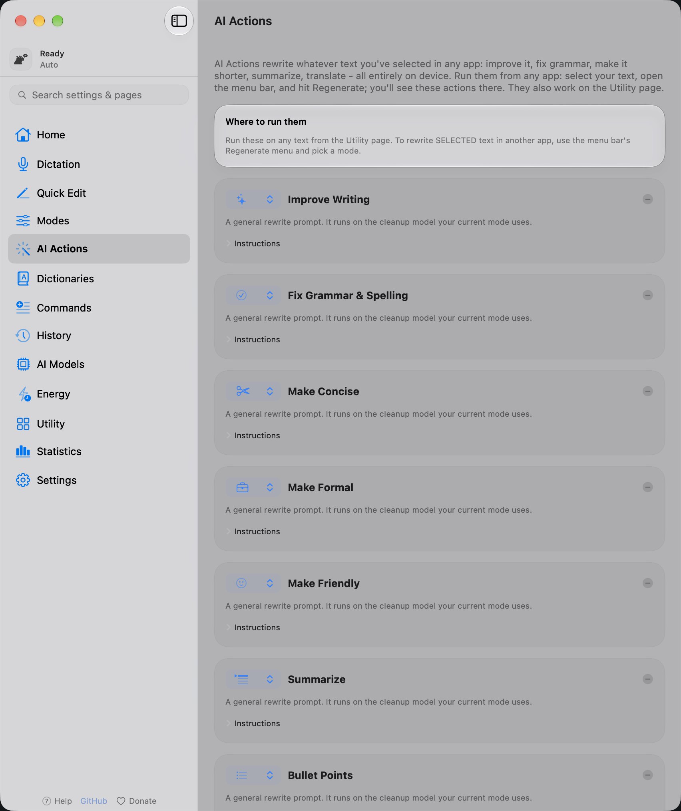Open Improve Writing sparkle icon picker
The image size is (681, 811).
[253, 199]
